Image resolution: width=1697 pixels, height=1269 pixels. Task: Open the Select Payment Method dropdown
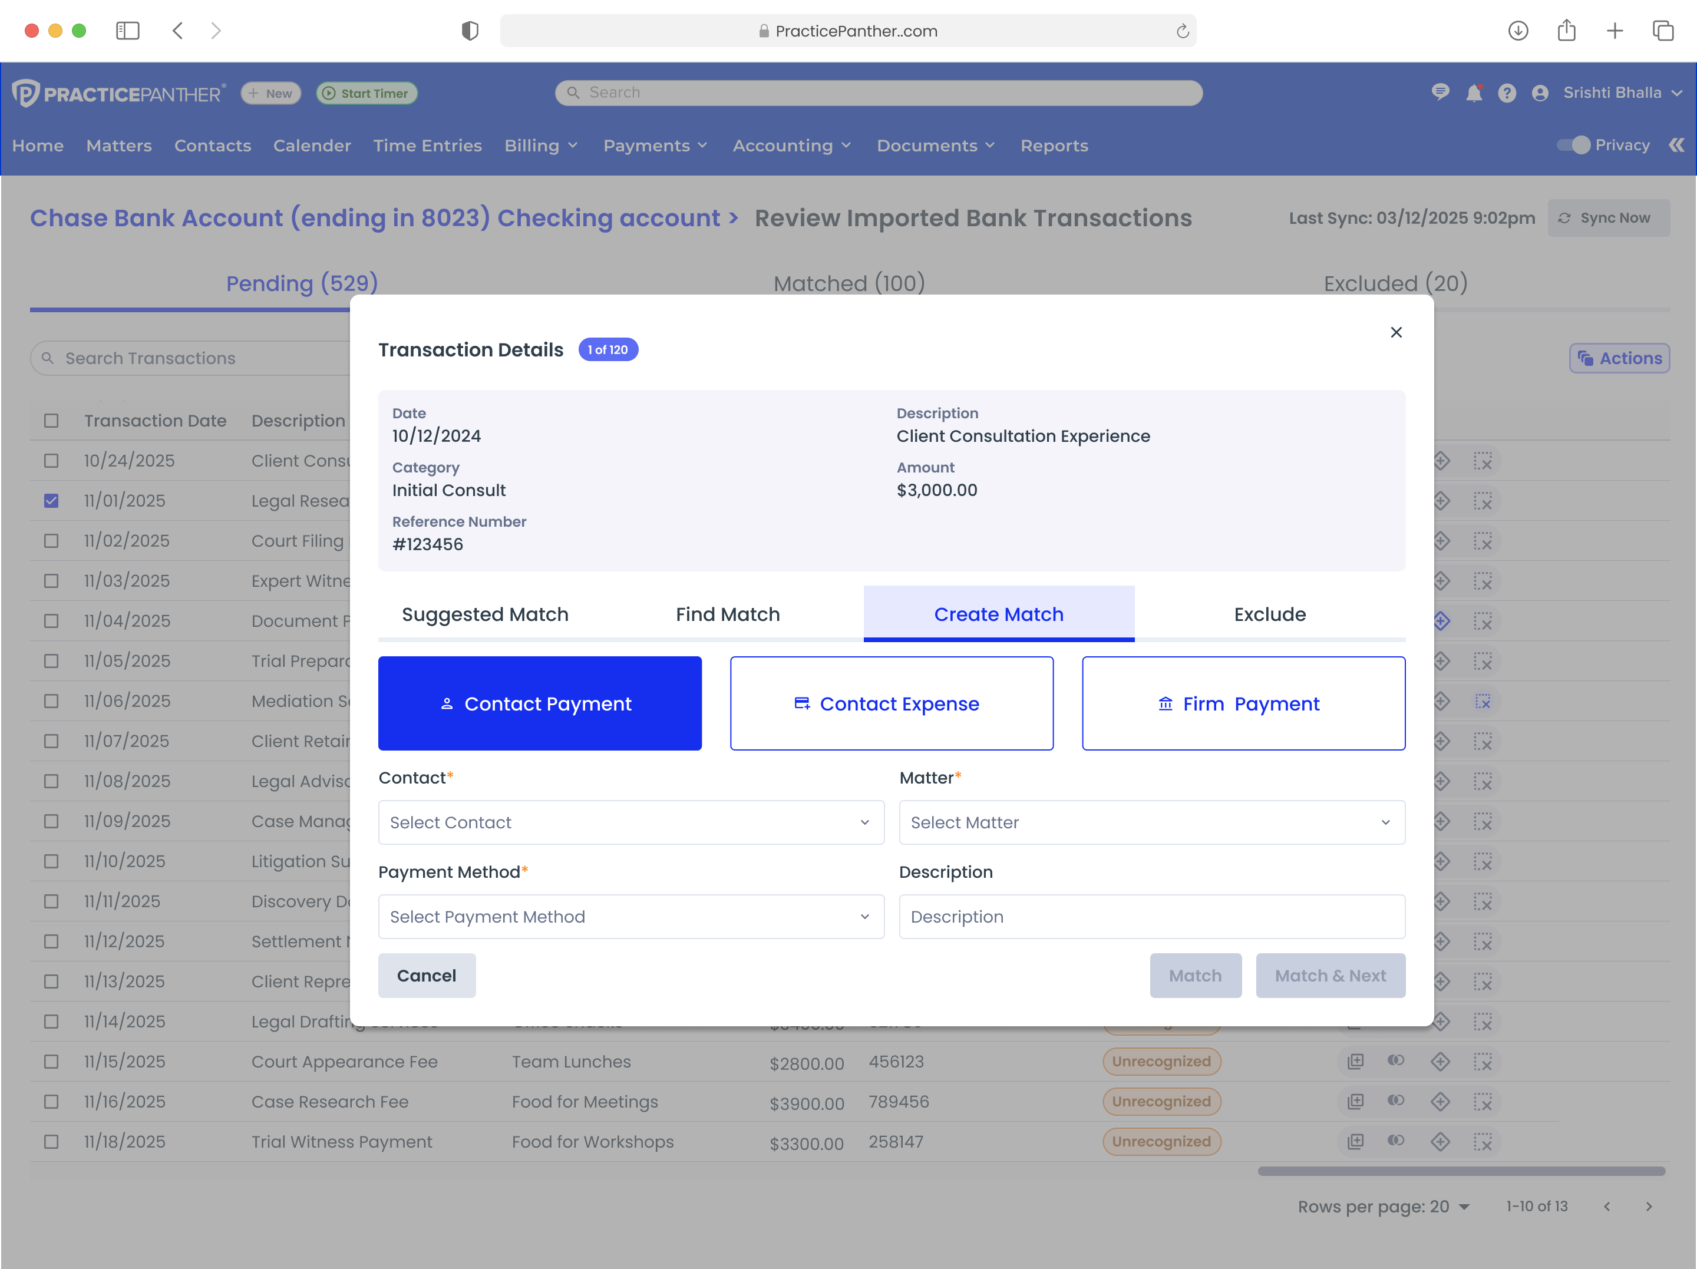[x=630, y=916]
